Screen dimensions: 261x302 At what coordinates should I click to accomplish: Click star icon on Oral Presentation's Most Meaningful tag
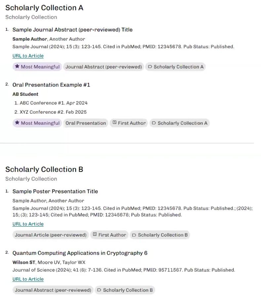coord(17,123)
